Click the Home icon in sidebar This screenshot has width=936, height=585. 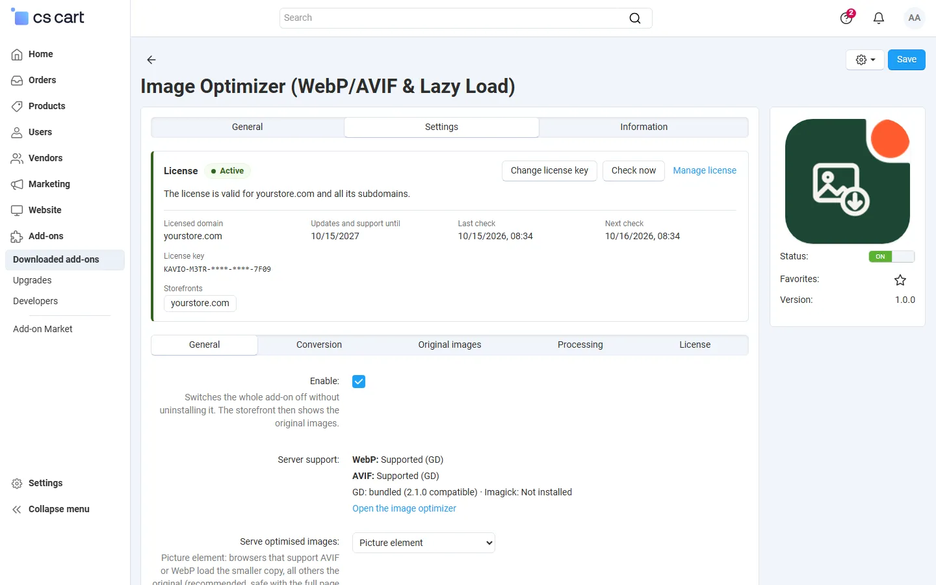pos(17,55)
